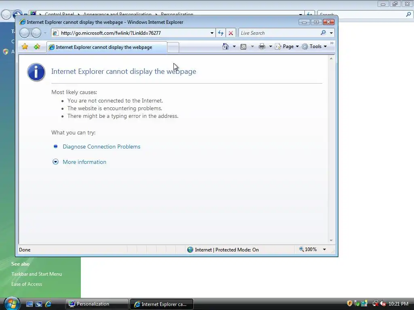Click the Refresh button beside address bar
The height and width of the screenshot is (310, 414).
coord(221,33)
